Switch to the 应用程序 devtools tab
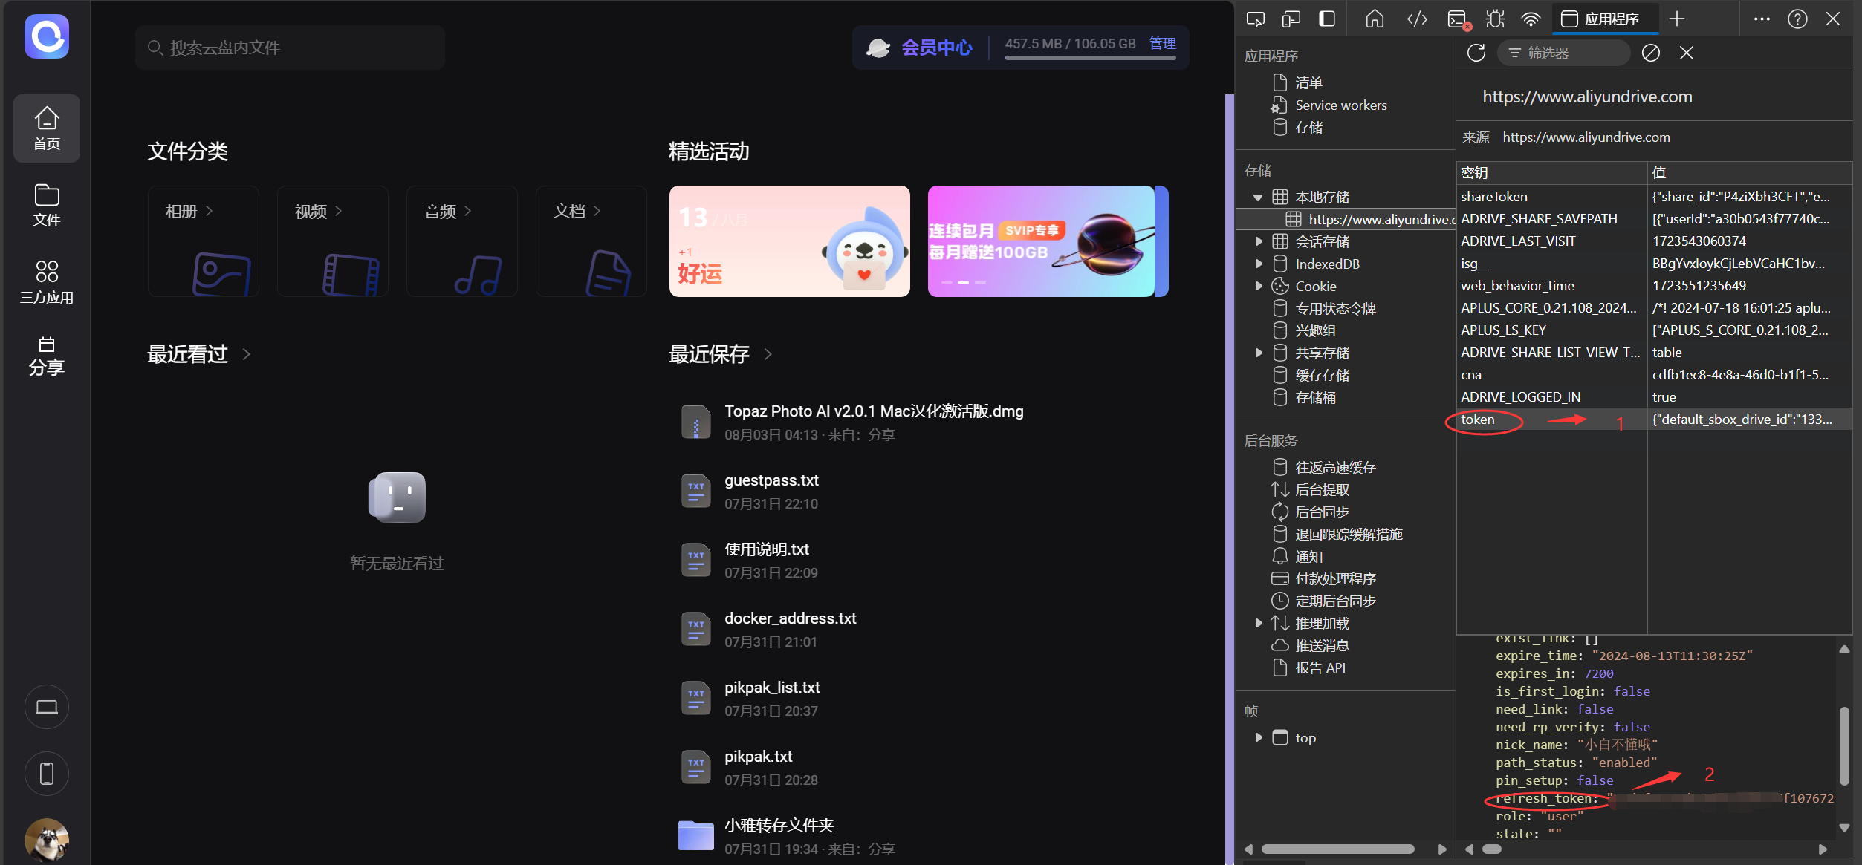 click(x=1604, y=19)
